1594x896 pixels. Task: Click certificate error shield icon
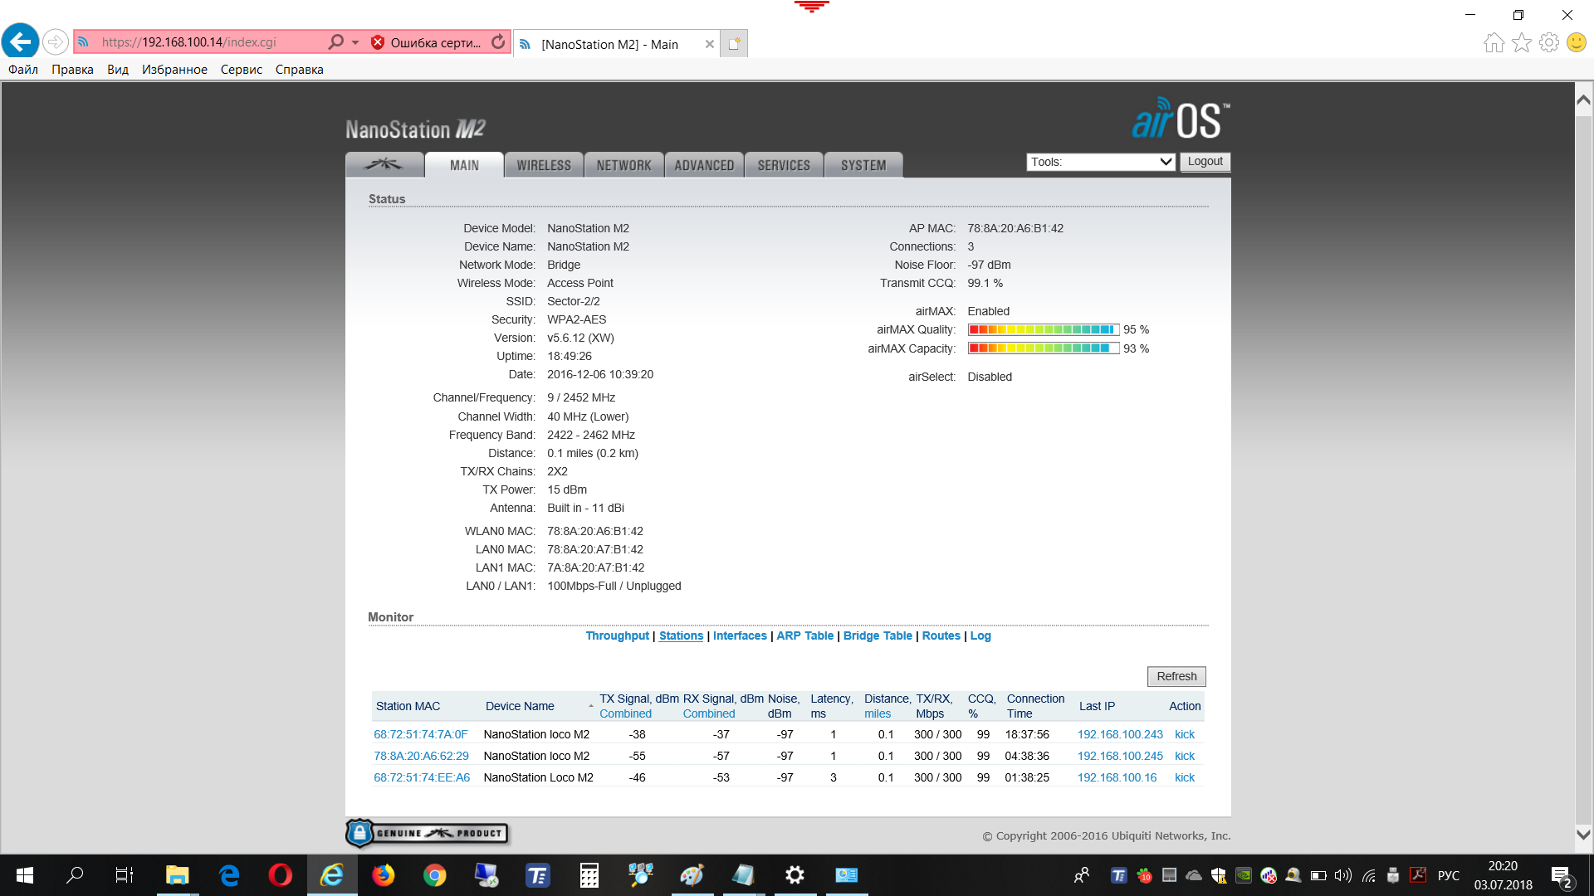point(378,42)
